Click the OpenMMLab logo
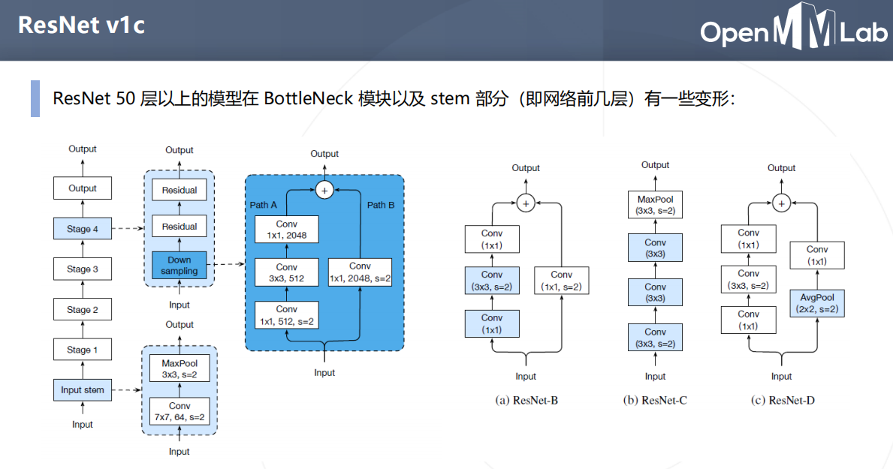 point(793,27)
